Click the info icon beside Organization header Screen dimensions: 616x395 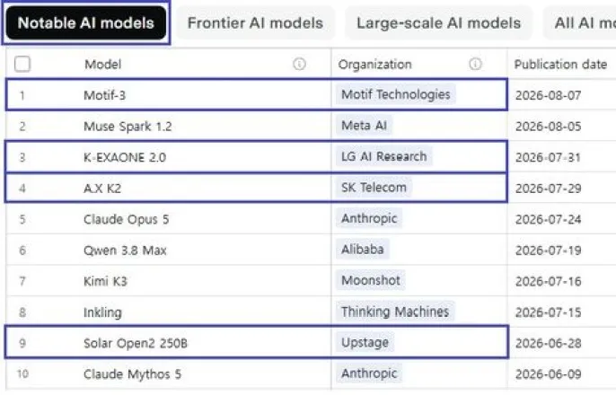pyautogui.click(x=475, y=64)
